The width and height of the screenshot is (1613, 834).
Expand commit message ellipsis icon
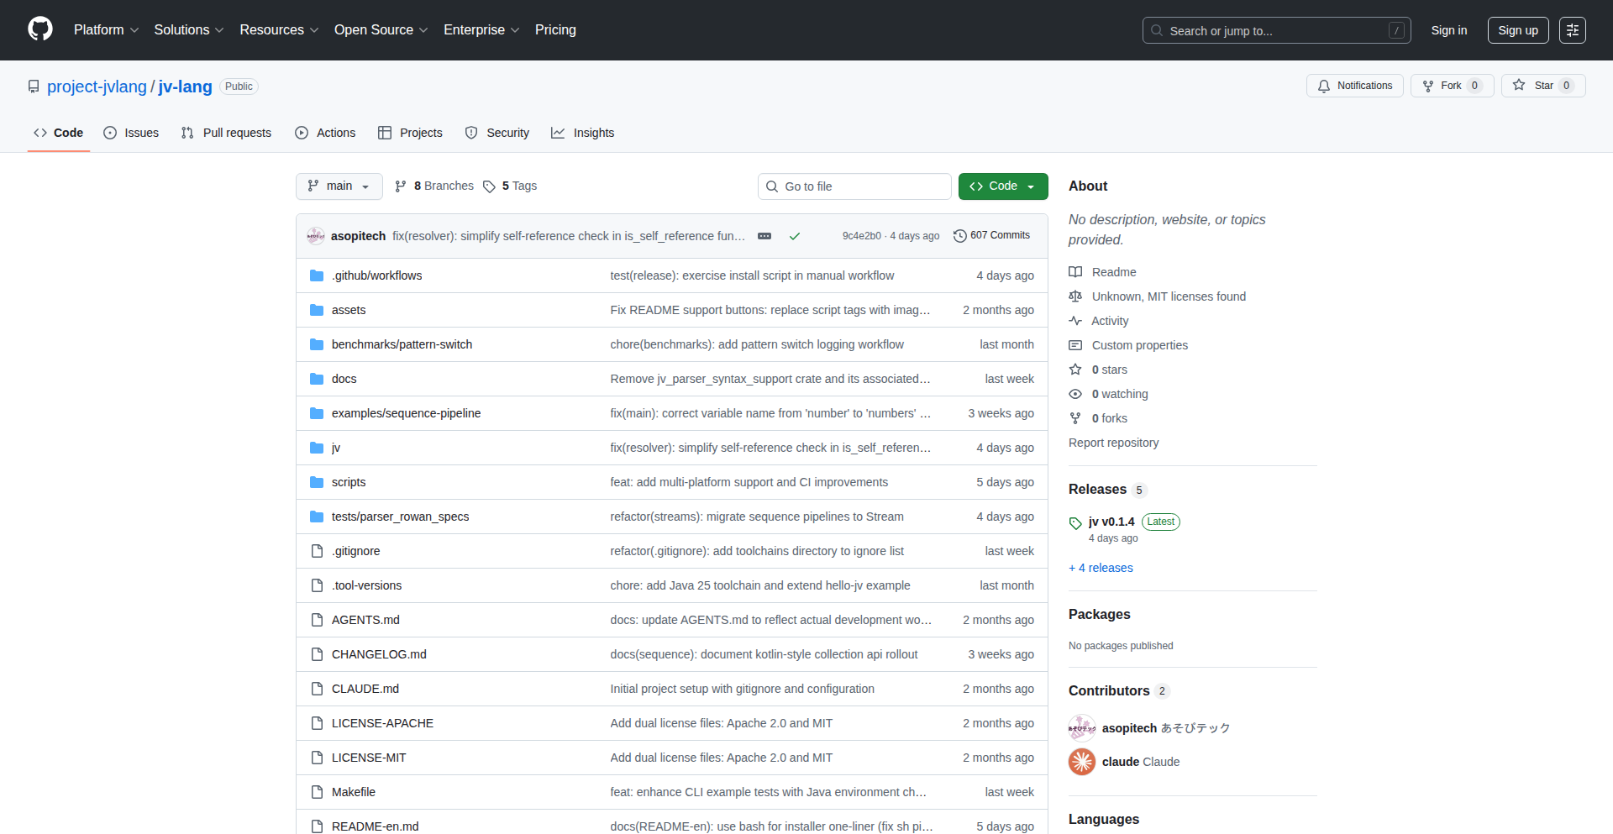click(x=764, y=236)
